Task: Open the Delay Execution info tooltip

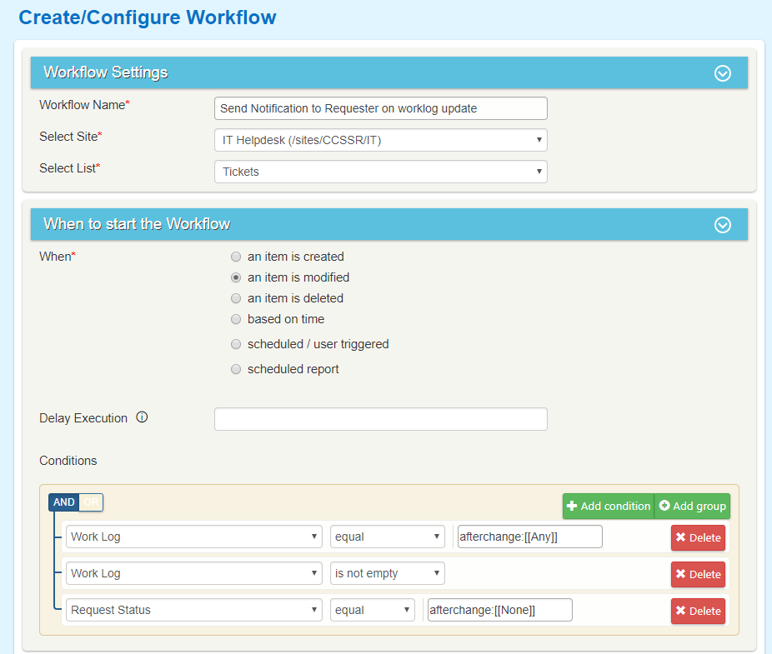Action: coord(142,417)
